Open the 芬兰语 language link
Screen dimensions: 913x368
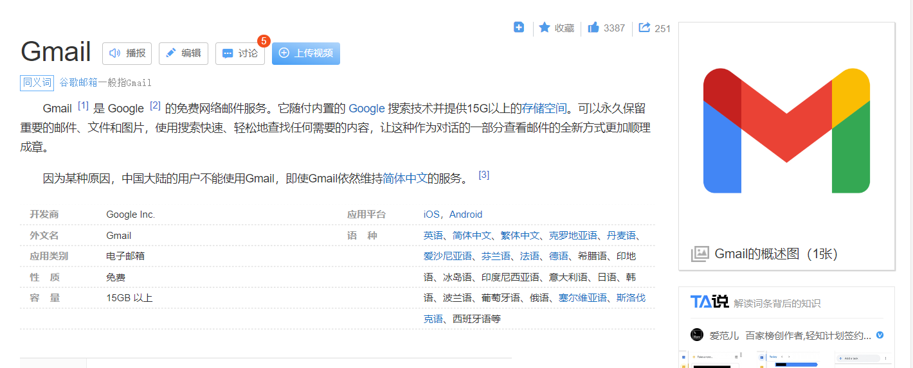tap(496, 256)
